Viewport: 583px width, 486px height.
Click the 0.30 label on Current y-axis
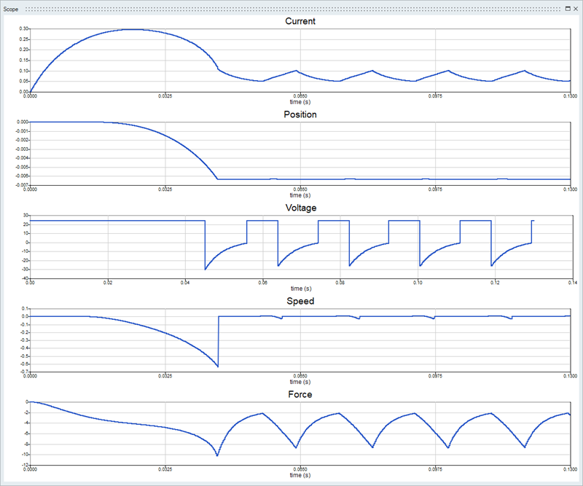24,28
